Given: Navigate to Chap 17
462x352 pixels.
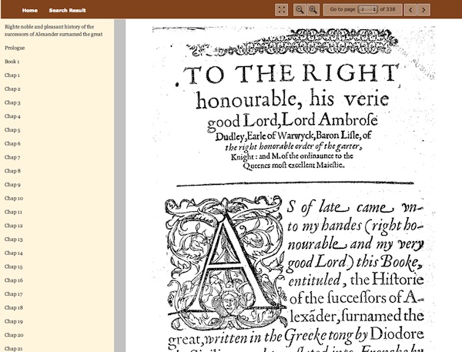Looking at the screenshot, I should (14, 294).
